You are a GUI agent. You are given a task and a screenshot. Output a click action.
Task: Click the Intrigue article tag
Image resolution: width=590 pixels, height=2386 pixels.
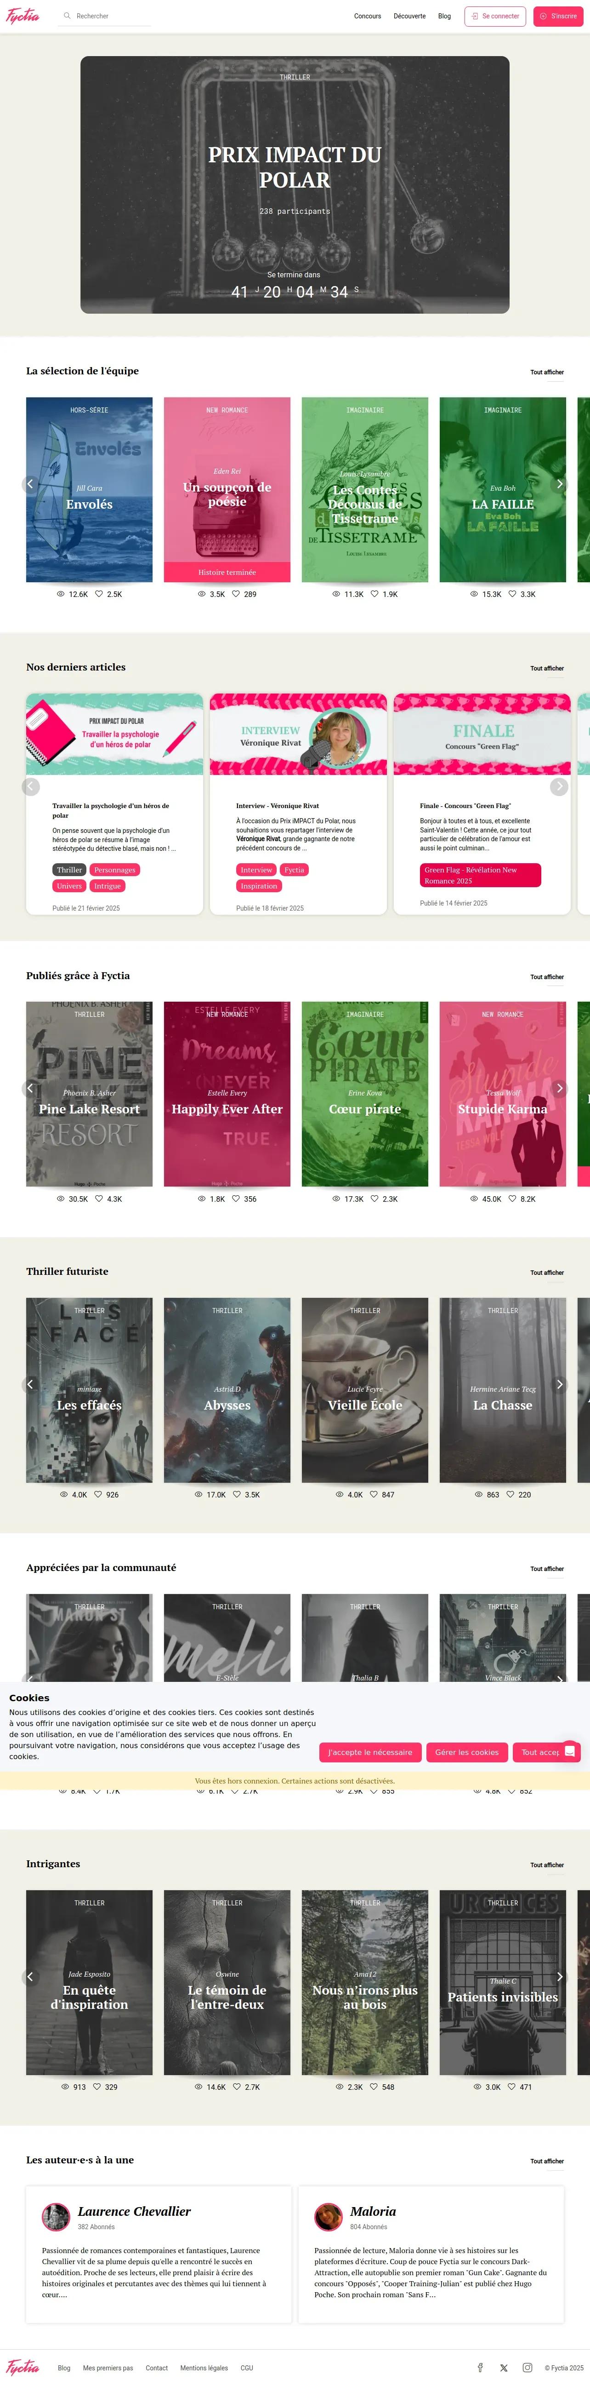[107, 885]
